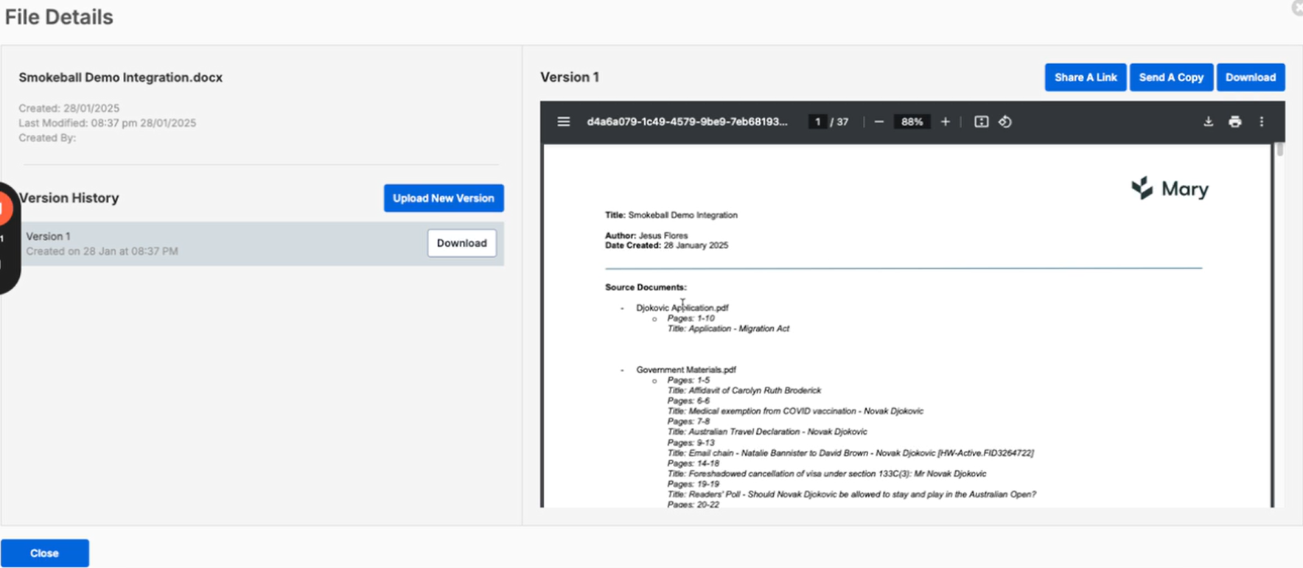Click the Readers' Poll title line
Viewport: 1303px width, 568px height.
click(x=851, y=494)
